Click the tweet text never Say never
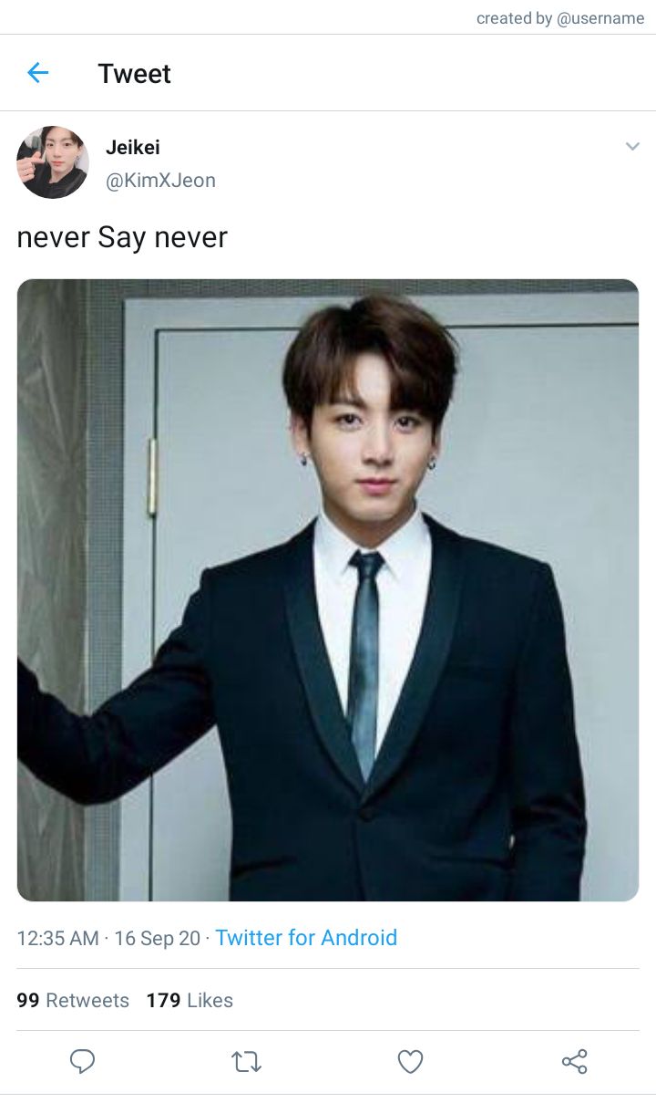This screenshot has height=1103, width=656. [x=122, y=237]
